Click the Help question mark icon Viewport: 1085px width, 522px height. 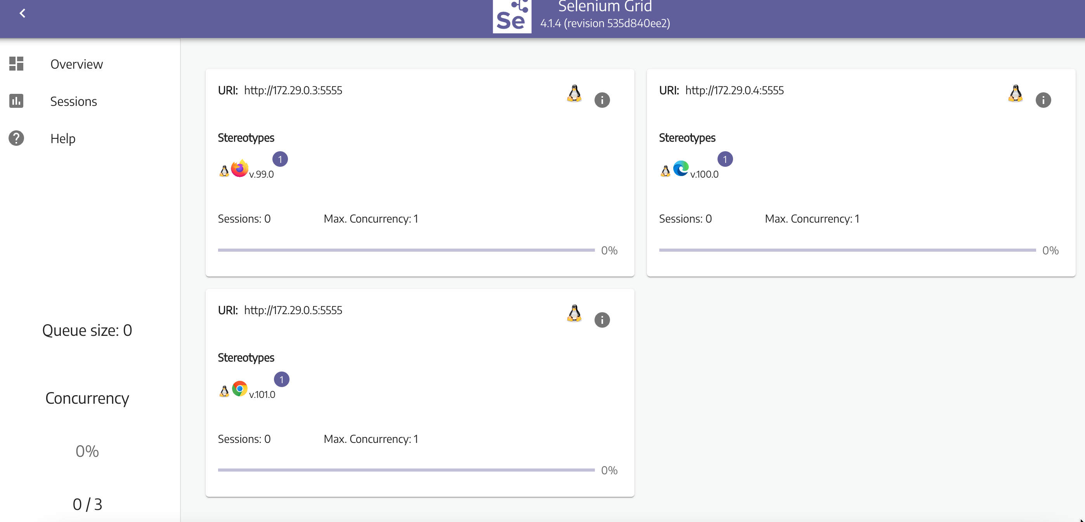click(x=16, y=138)
